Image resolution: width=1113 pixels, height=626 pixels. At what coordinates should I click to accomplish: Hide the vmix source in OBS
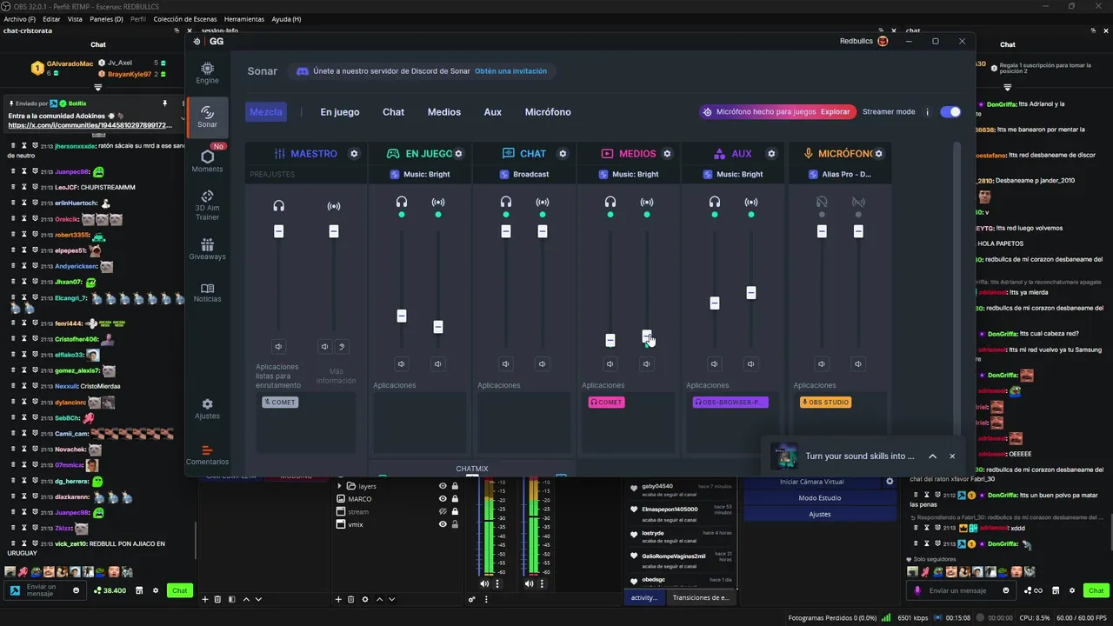tap(443, 524)
